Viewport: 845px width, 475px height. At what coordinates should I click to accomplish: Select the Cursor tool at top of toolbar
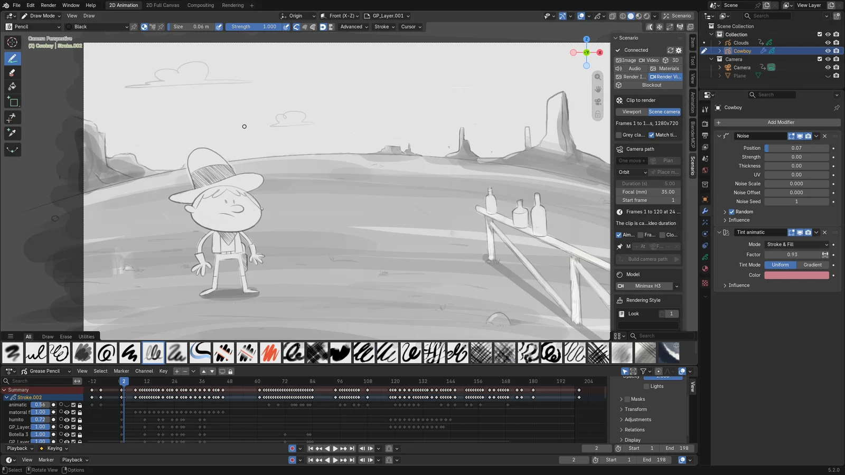click(x=13, y=42)
